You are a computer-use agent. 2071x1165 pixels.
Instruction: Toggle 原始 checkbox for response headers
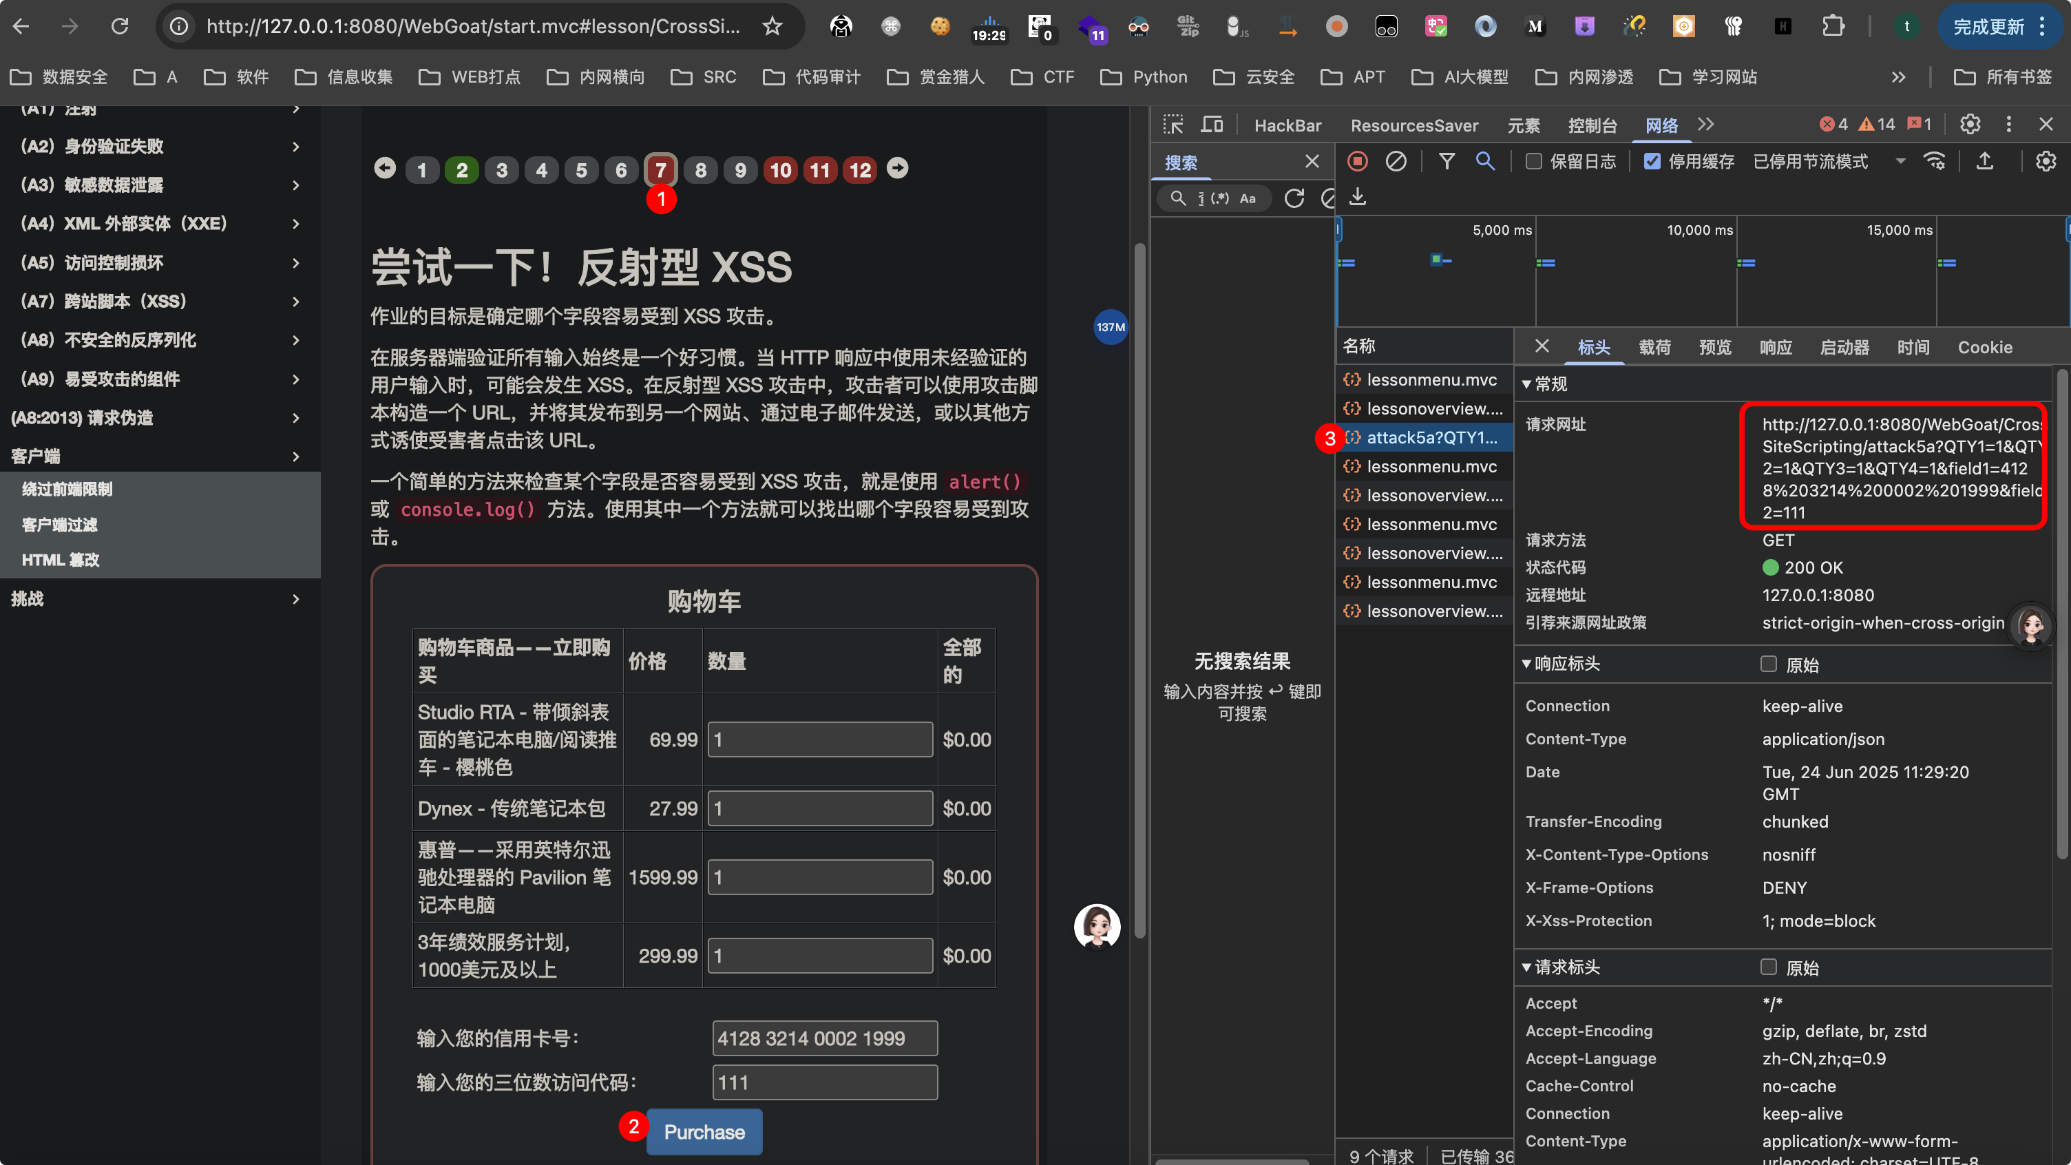click(x=1768, y=664)
